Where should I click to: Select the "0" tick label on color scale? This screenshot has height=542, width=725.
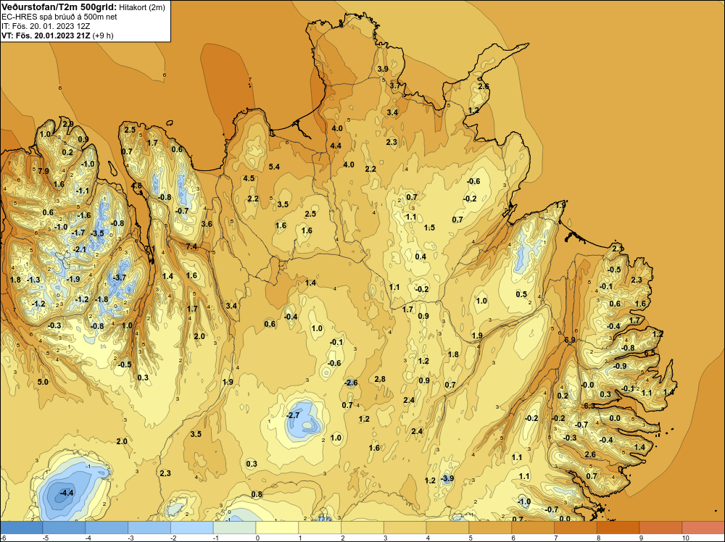click(256, 538)
